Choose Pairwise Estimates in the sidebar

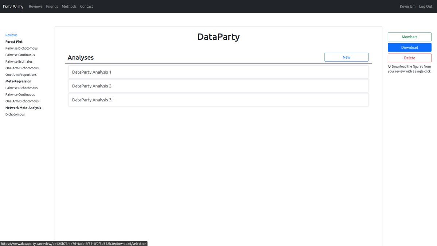(x=19, y=61)
